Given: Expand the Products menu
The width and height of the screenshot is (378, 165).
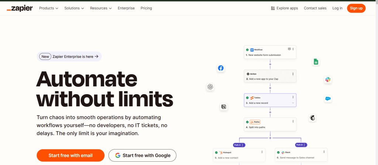Looking at the screenshot, I should [49, 8].
